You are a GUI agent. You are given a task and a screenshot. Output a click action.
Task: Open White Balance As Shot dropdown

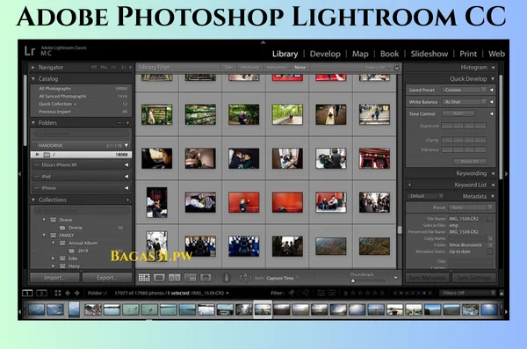pos(464,102)
